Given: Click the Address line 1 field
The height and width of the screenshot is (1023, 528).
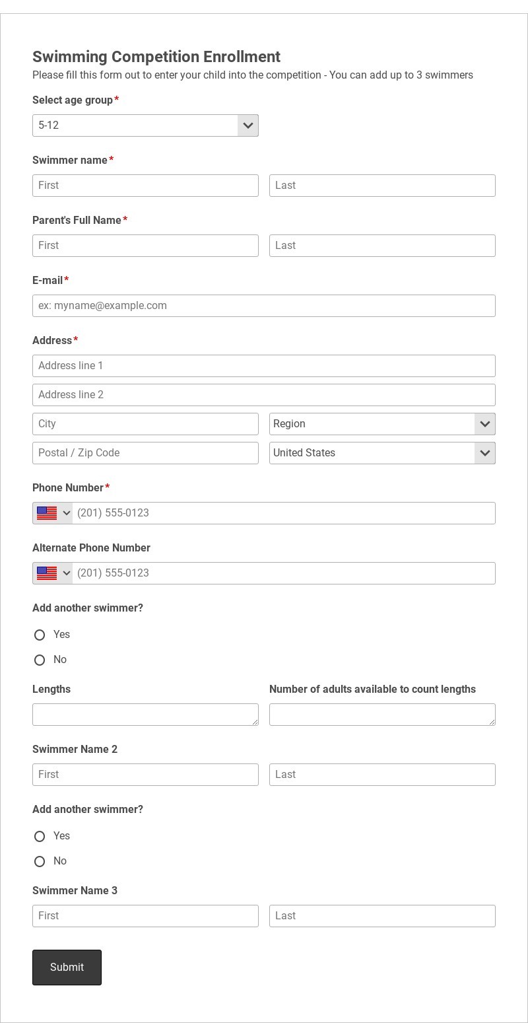Looking at the screenshot, I should pos(264,366).
